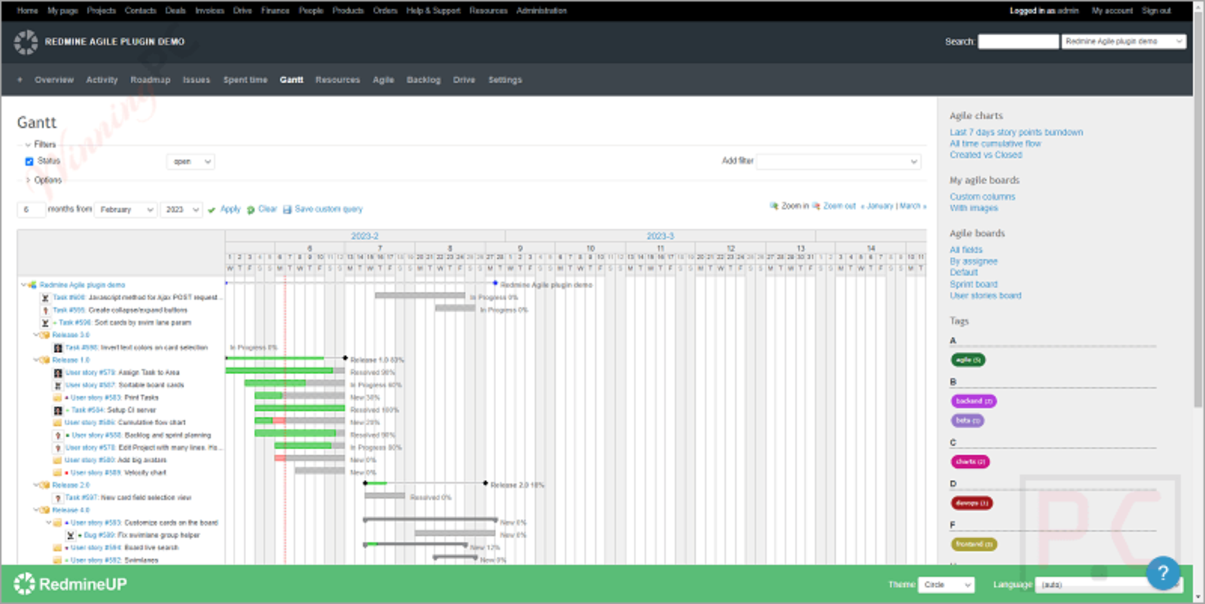This screenshot has height=604, width=1205.
Task: Switch to the Overview project tab
Action: tap(54, 79)
